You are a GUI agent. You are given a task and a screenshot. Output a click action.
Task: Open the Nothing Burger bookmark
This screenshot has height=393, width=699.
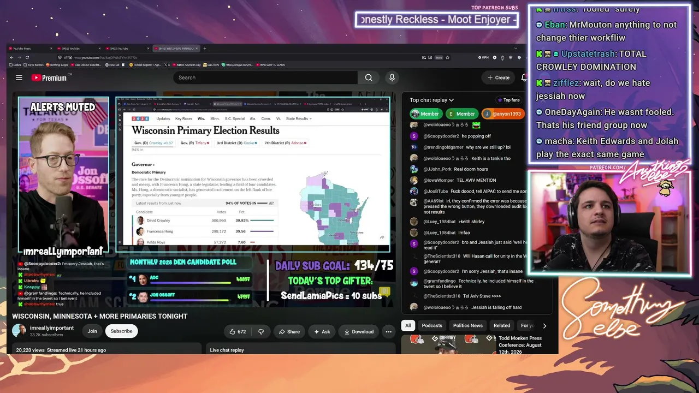(x=58, y=65)
